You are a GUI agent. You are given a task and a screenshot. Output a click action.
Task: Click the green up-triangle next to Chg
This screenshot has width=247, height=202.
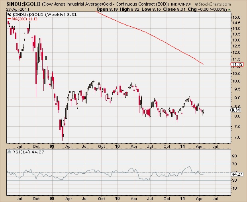tap(229, 10)
